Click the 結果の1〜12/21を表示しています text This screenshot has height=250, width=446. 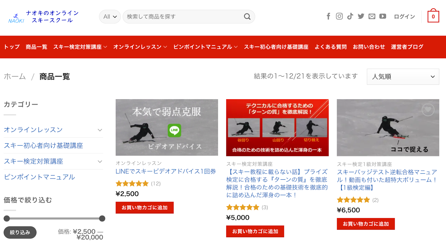pos(306,76)
